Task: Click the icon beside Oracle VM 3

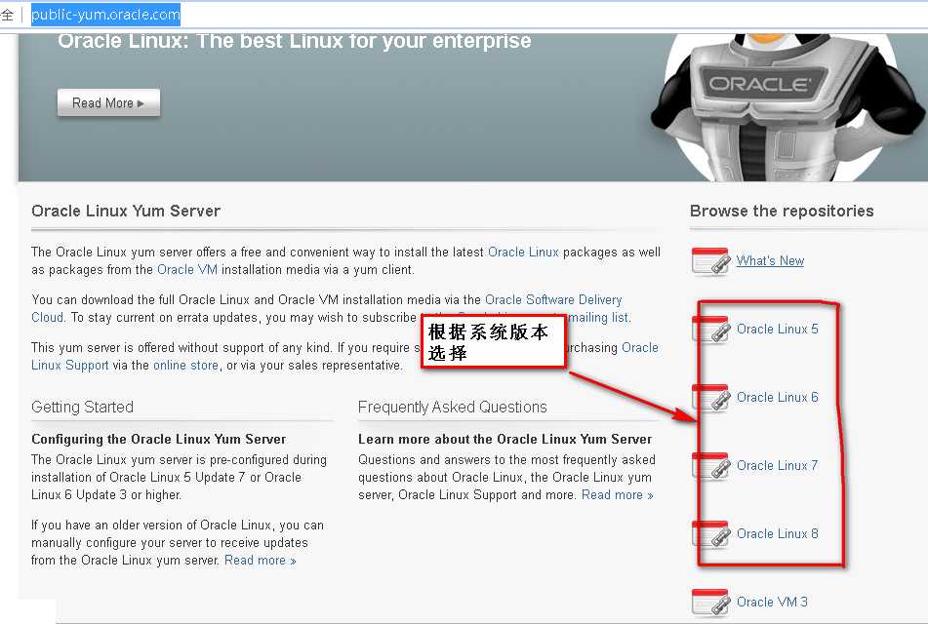Action: point(710,603)
